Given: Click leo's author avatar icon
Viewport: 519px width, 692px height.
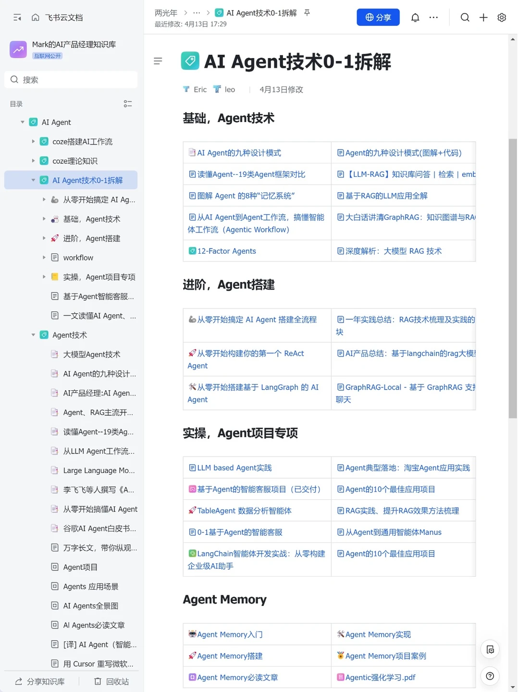Looking at the screenshot, I should coord(217,89).
